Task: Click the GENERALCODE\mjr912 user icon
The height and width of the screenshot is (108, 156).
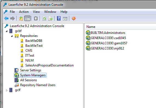Action: pyautogui.click(x=88, y=48)
